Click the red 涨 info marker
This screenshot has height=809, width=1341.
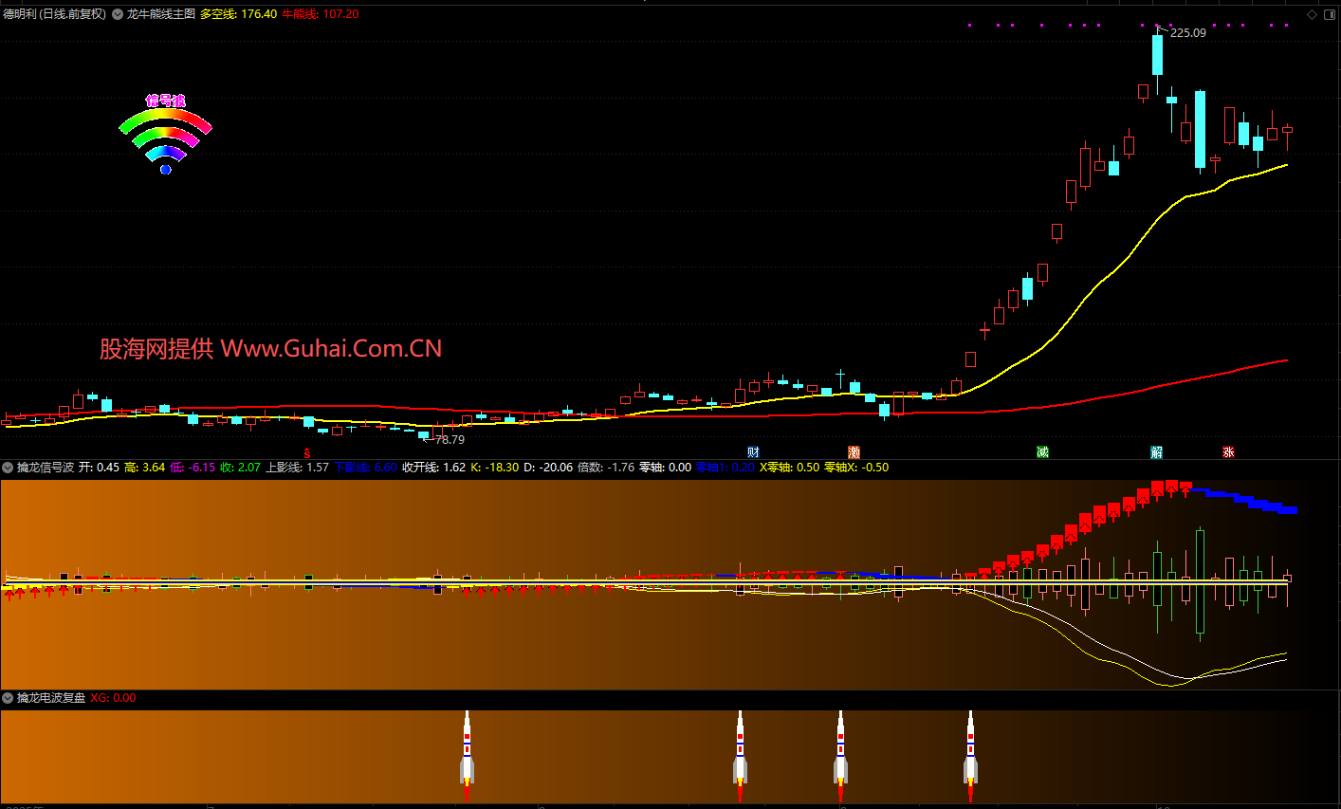point(1228,452)
